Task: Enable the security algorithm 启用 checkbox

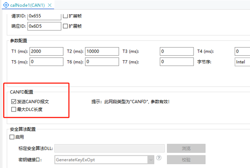Action: (12, 137)
